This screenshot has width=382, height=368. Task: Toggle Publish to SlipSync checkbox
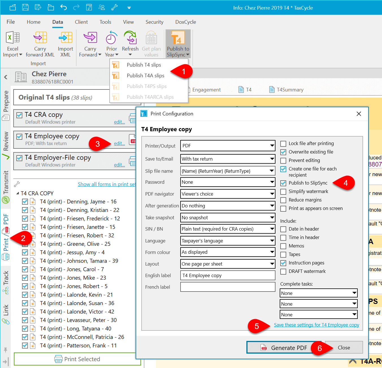(283, 183)
